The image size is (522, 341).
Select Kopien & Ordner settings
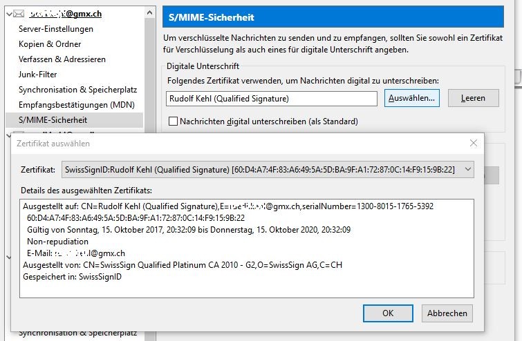coord(50,44)
